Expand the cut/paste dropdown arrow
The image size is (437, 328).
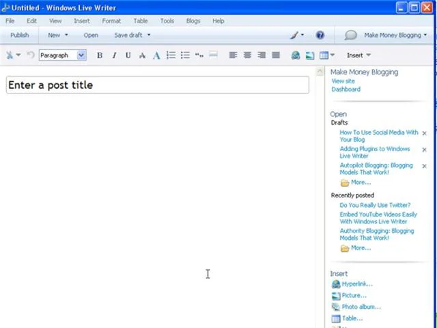point(18,55)
